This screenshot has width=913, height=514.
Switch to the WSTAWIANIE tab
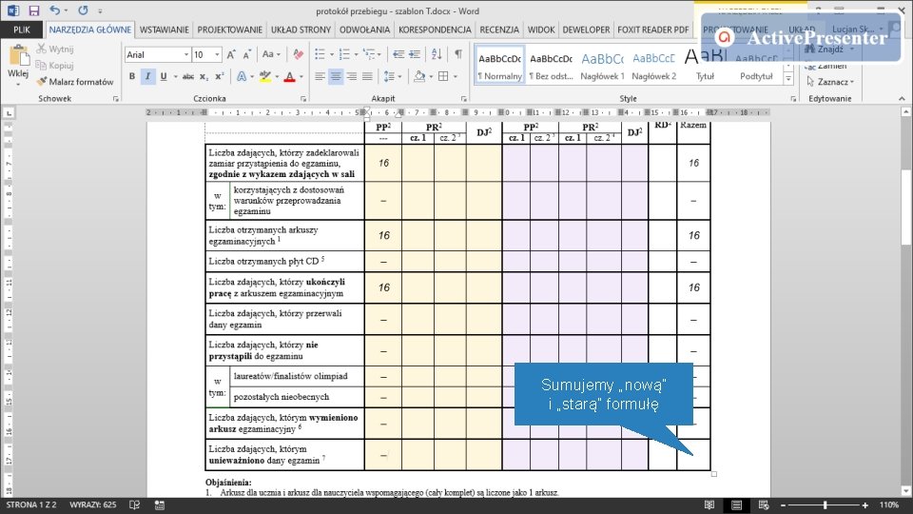165,30
